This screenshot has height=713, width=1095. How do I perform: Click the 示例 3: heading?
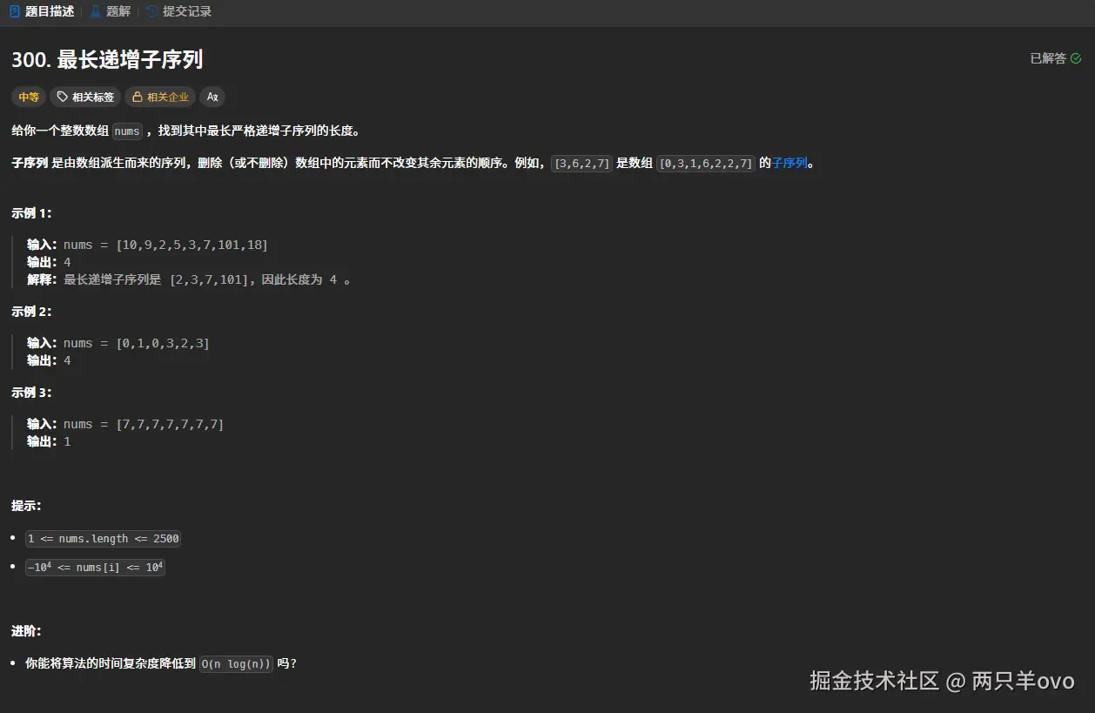[31, 392]
